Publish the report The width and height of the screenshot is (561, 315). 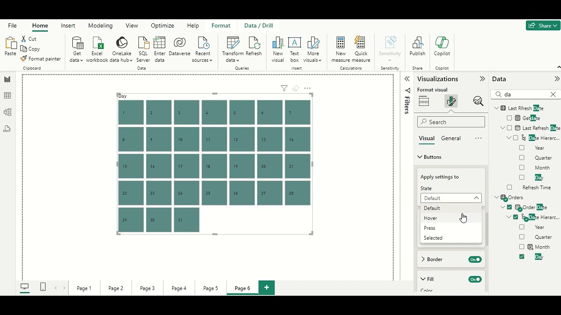coord(417,47)
